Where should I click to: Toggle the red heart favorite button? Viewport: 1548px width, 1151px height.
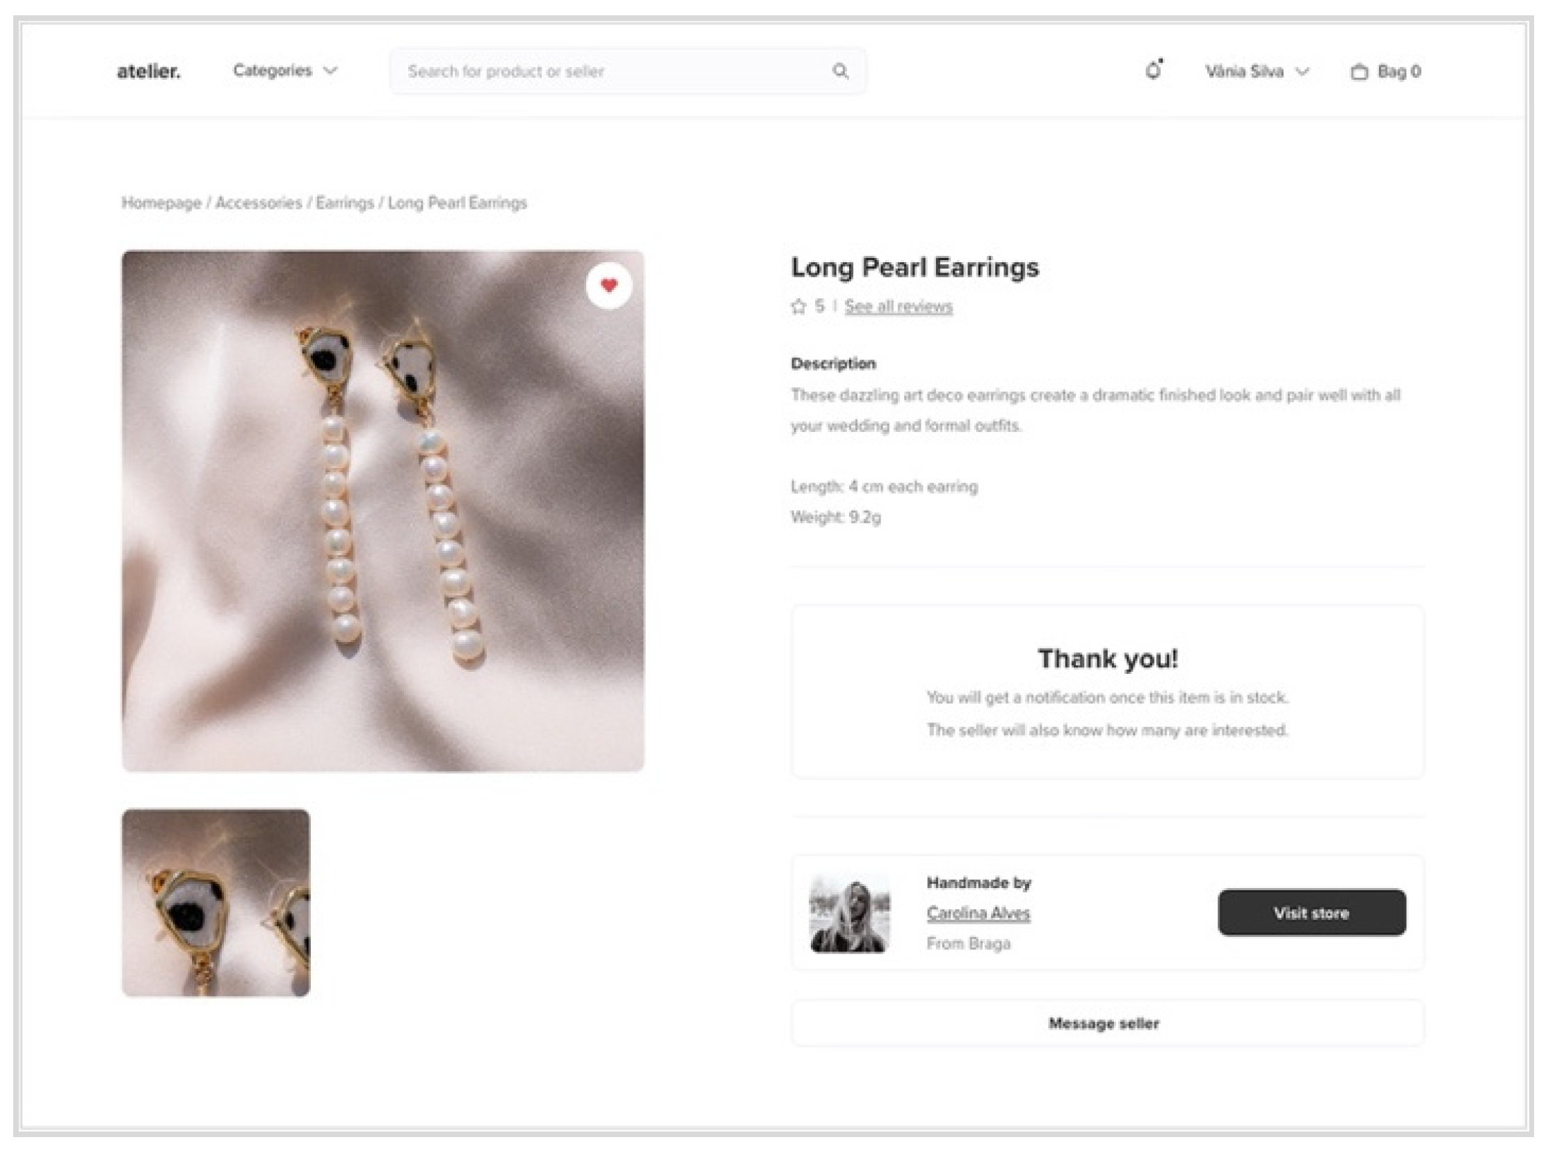[609, 285]
